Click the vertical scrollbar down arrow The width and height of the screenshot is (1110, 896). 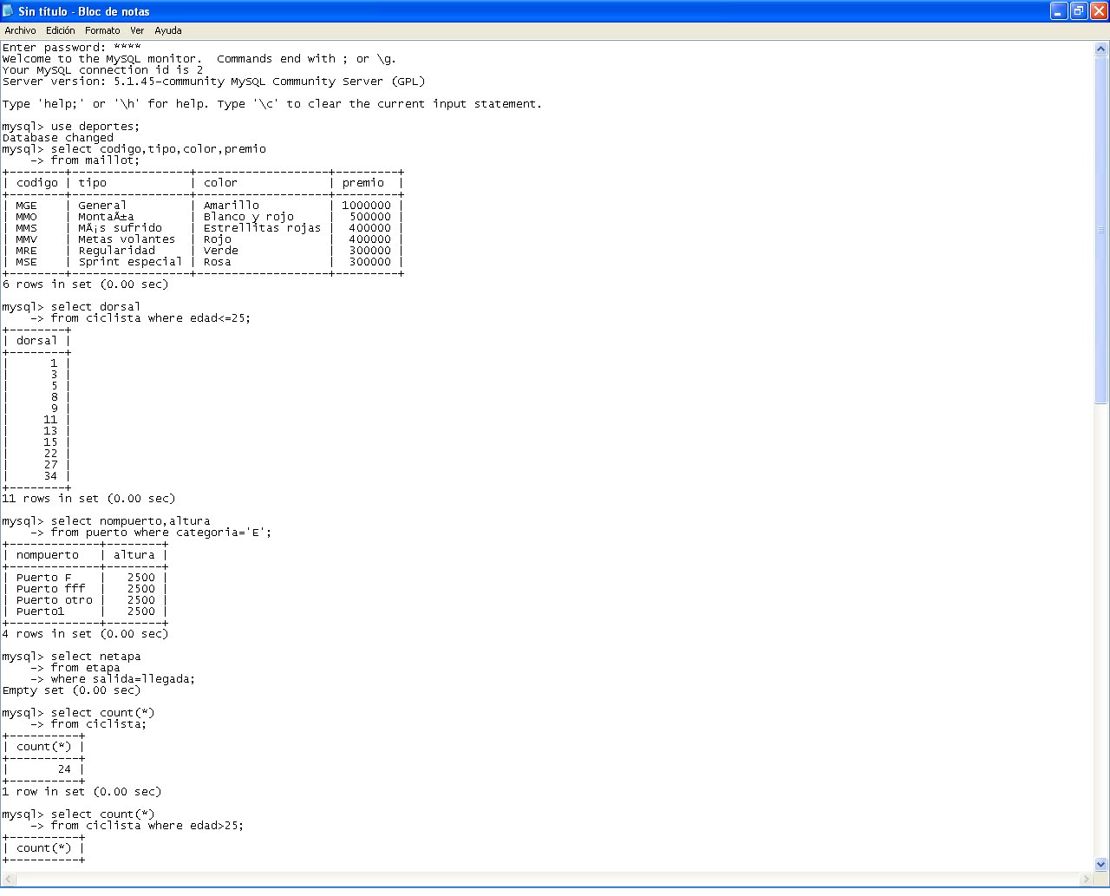tap(1101, 864)
